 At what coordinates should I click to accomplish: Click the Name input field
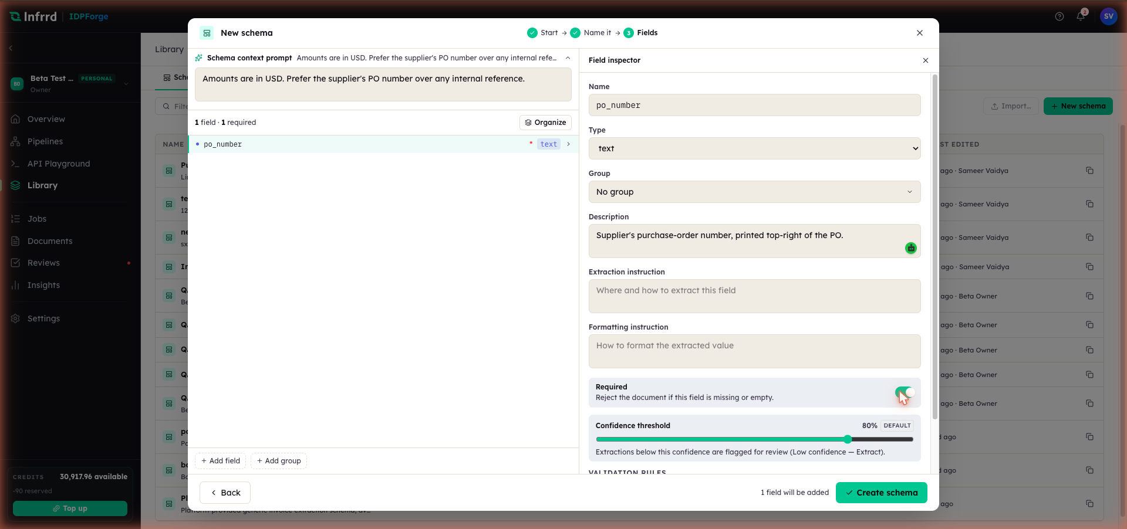pyautogui.click(x=754, y=105)
